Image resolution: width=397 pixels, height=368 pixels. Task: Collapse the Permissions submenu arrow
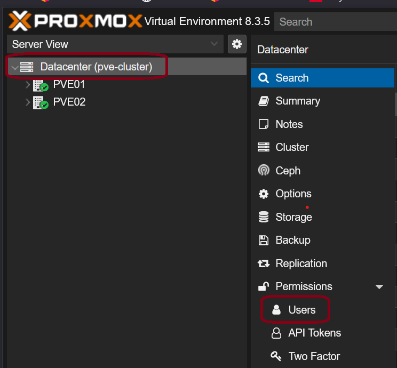coord(379,287)
